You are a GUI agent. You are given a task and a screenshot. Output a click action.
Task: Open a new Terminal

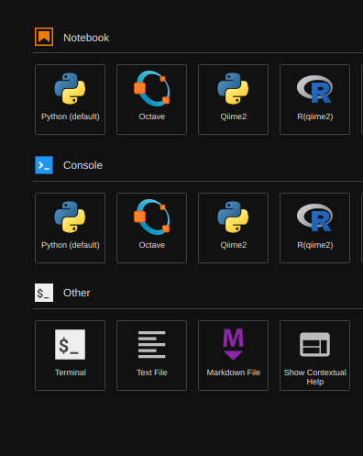[70, 355]
